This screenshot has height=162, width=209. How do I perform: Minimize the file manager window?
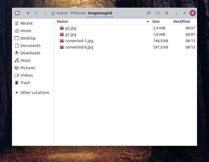point(177,13)
